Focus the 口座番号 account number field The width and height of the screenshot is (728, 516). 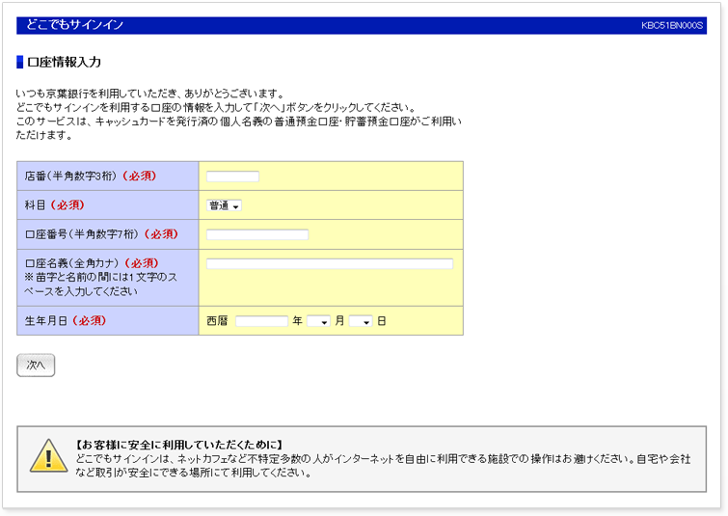[257, 234]
